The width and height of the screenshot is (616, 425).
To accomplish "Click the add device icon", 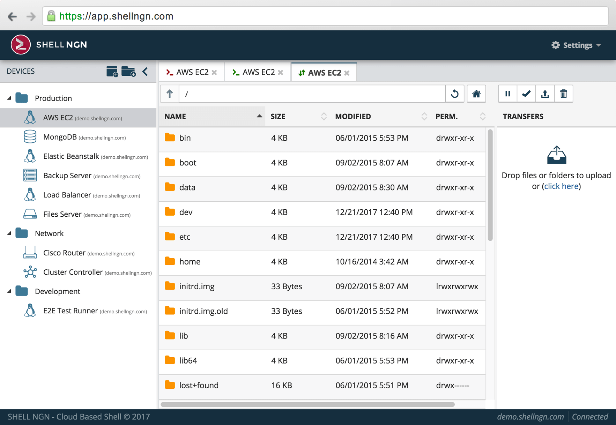I will click(x=112, y=71).
